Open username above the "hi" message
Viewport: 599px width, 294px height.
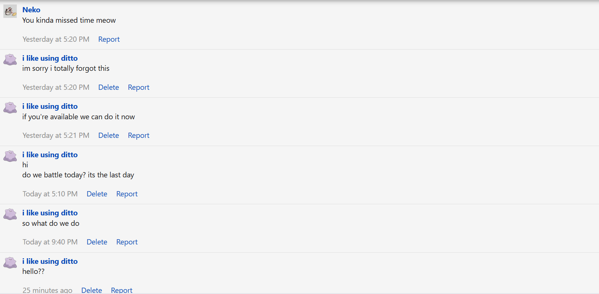(50, 155)
